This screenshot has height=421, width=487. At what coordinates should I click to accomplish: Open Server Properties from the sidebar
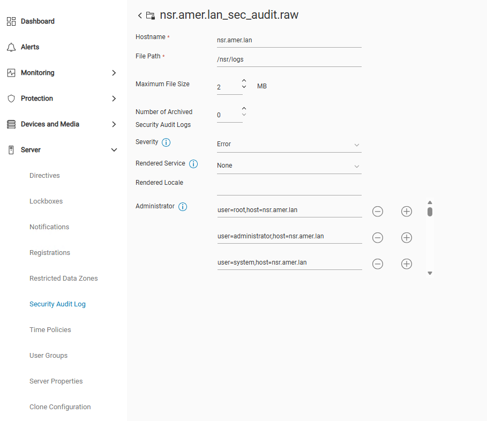(56, 381)
